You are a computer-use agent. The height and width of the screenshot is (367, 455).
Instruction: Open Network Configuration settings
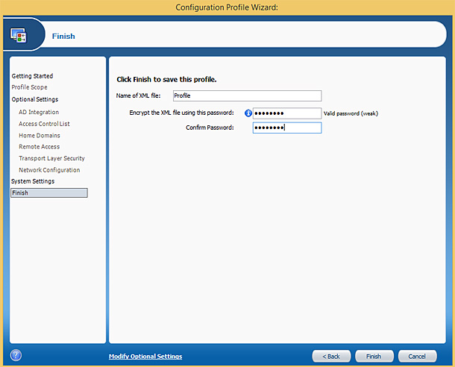[49, 170]
